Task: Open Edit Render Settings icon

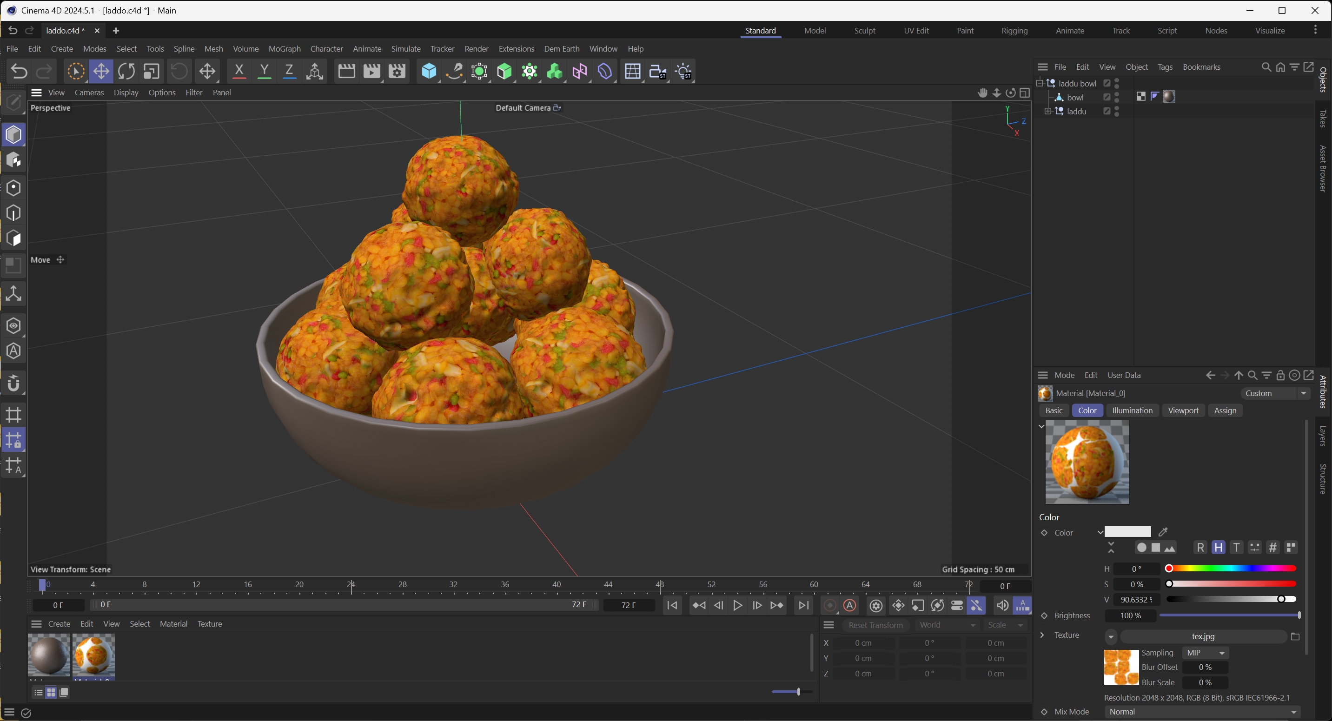Action: tap(397, 71)
